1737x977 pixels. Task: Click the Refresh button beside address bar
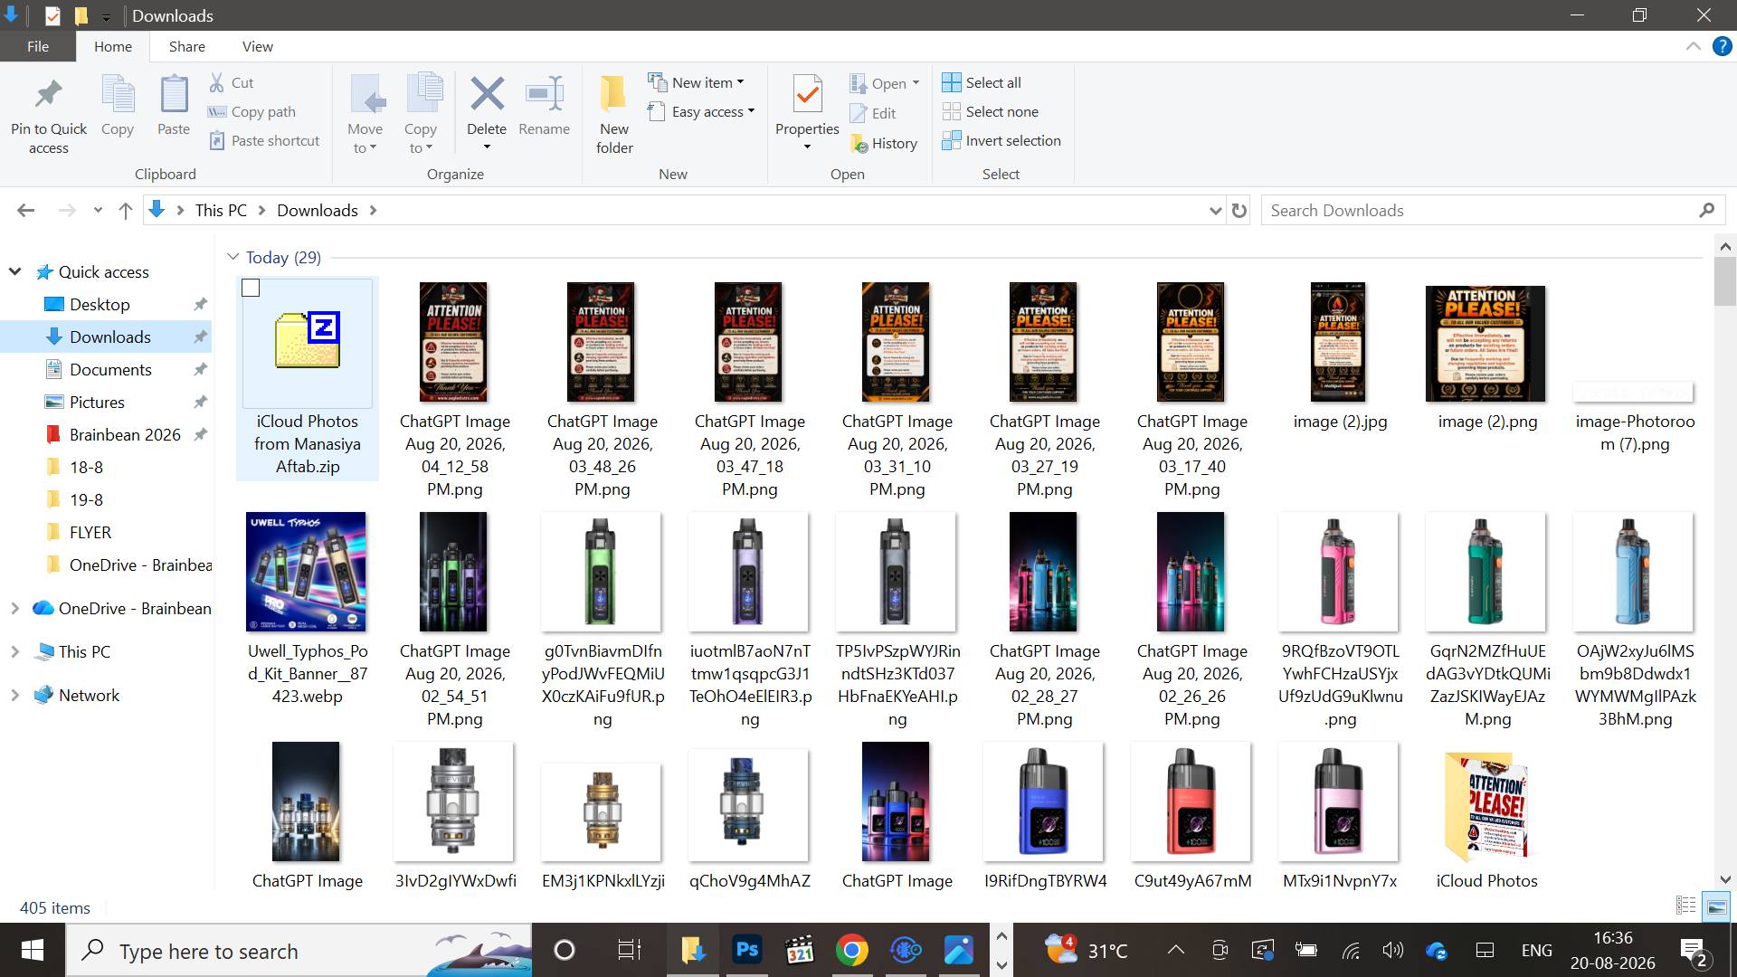coord(1239,211)
